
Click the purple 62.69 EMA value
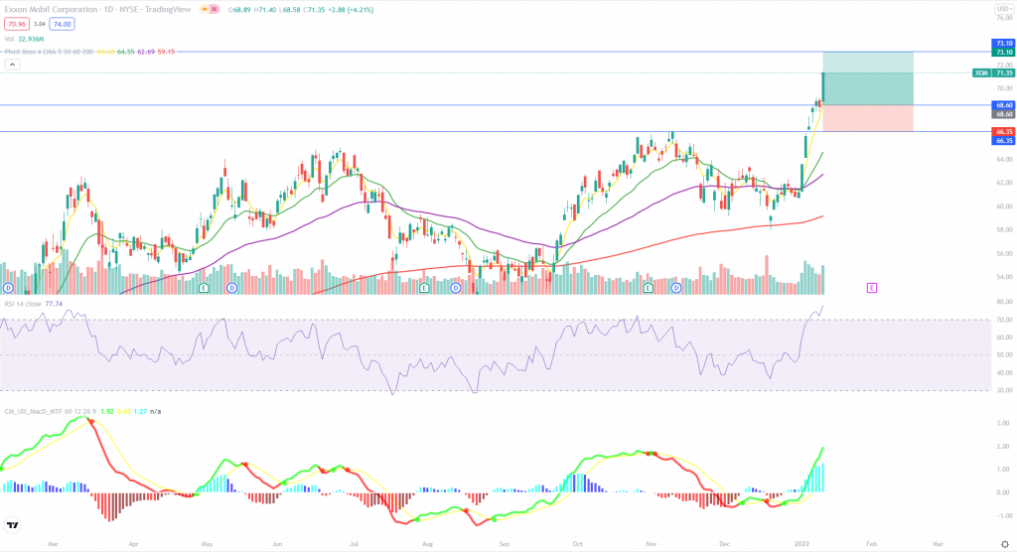(146, 52)
